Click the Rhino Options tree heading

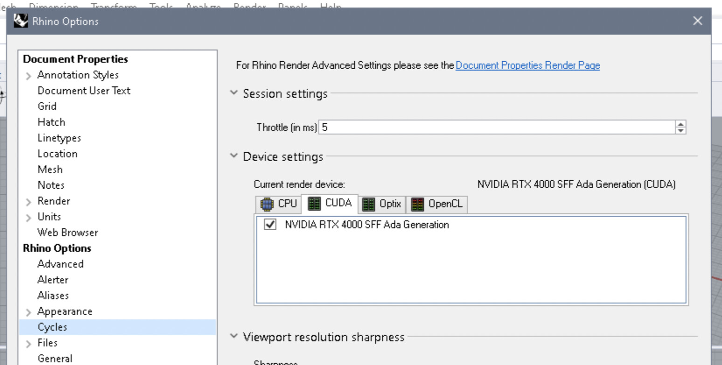tap(57, 248)
